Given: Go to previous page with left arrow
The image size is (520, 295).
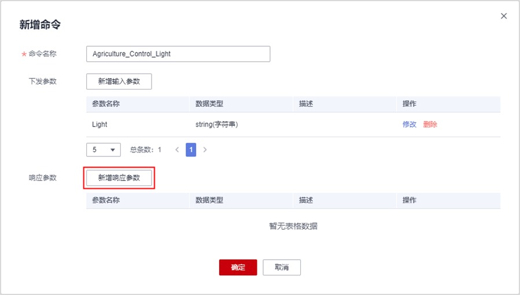Looking at the screenshot, I should 177,150.
